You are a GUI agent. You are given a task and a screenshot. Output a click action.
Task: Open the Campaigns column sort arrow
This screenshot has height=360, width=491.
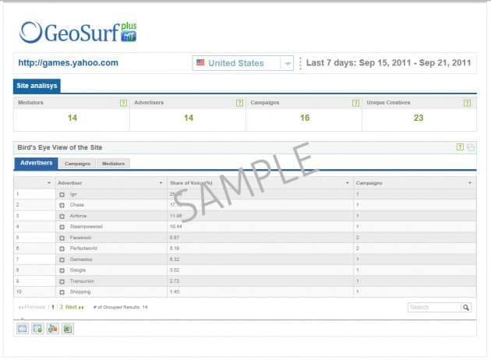[470, 183]
